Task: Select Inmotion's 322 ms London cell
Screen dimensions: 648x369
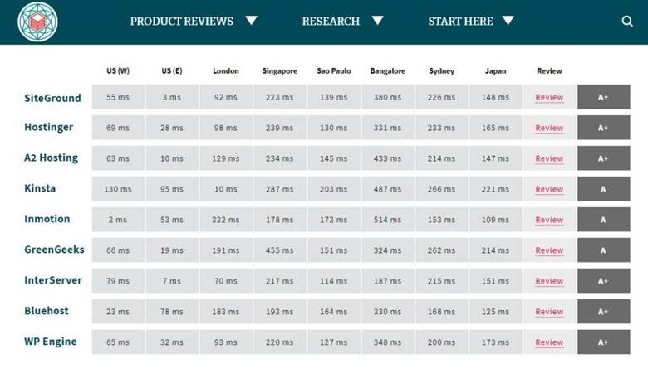Action: click(226, 220)
